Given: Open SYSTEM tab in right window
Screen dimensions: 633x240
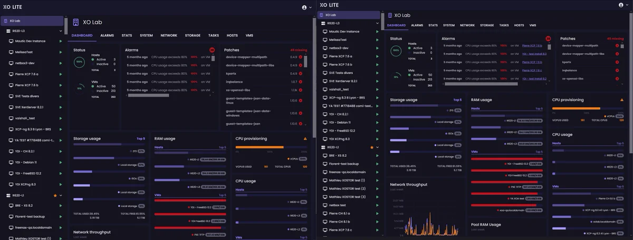Looking at the screenshot, I should (x=449, y=25).
